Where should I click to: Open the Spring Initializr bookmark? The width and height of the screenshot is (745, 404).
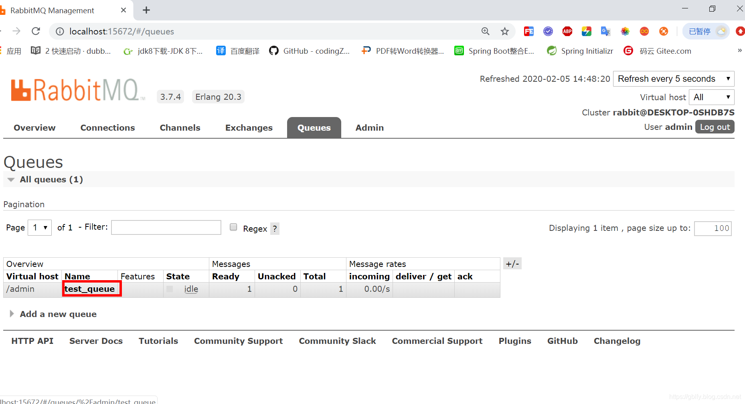click(x=580, y=51)
